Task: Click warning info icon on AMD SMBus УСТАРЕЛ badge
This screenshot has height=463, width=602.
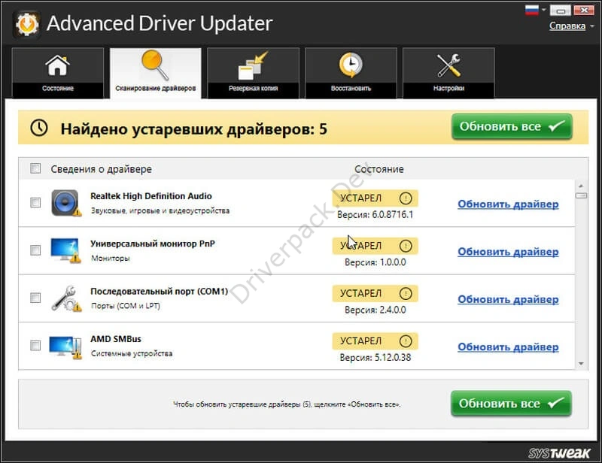Action: tap(406, 340)
